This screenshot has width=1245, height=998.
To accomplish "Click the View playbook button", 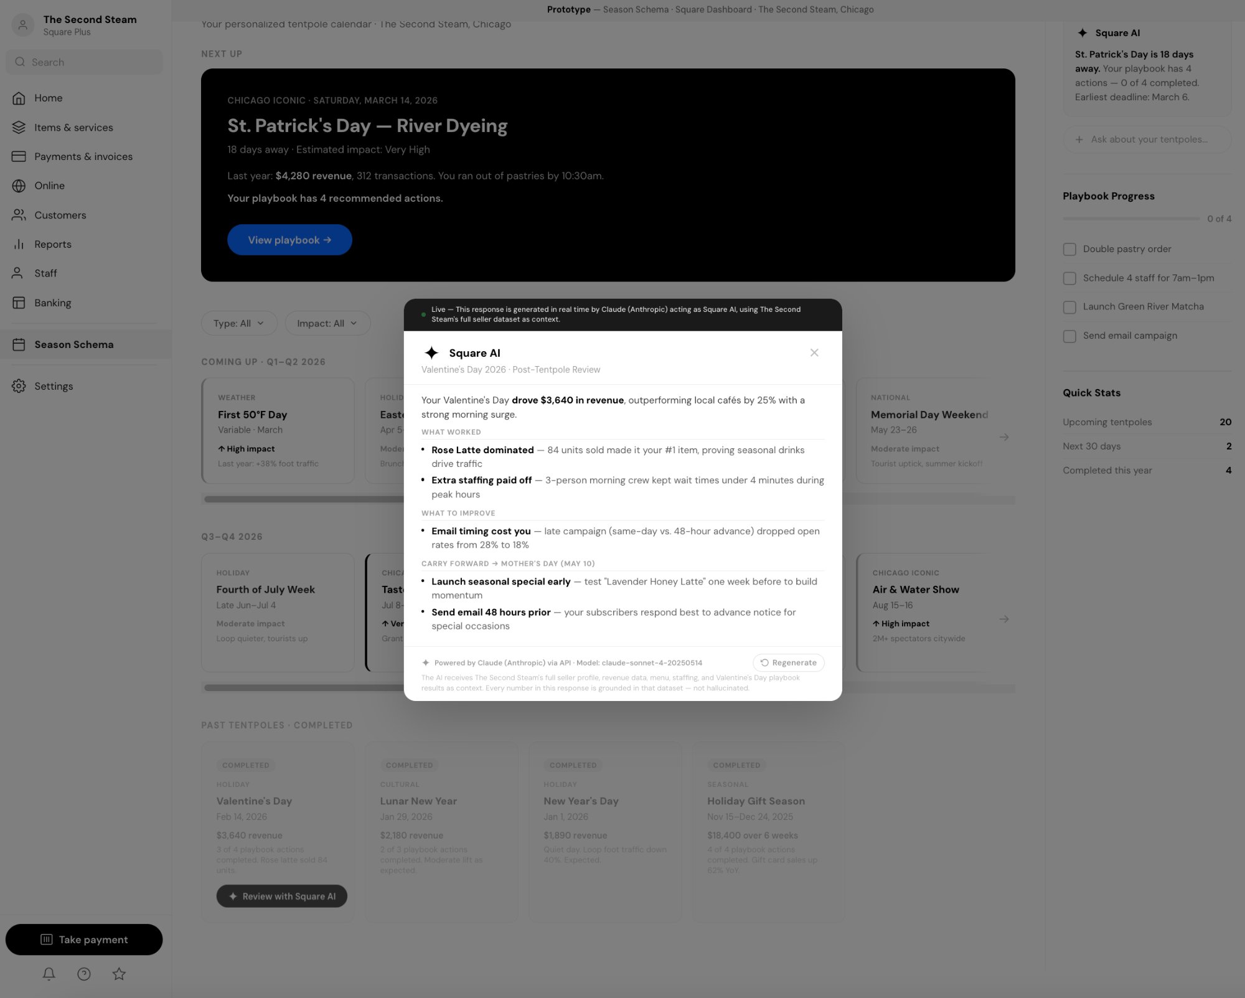I will click(x=289, y=240).
